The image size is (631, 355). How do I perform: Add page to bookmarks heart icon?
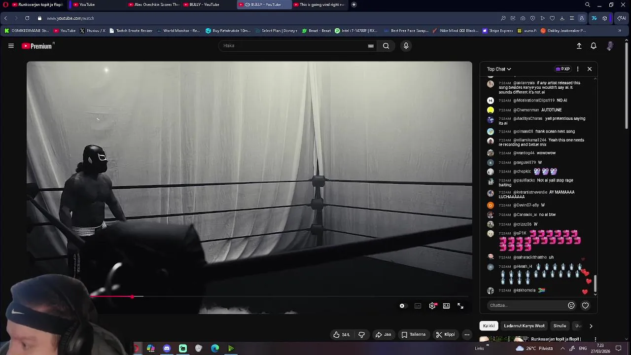(552, 18)
